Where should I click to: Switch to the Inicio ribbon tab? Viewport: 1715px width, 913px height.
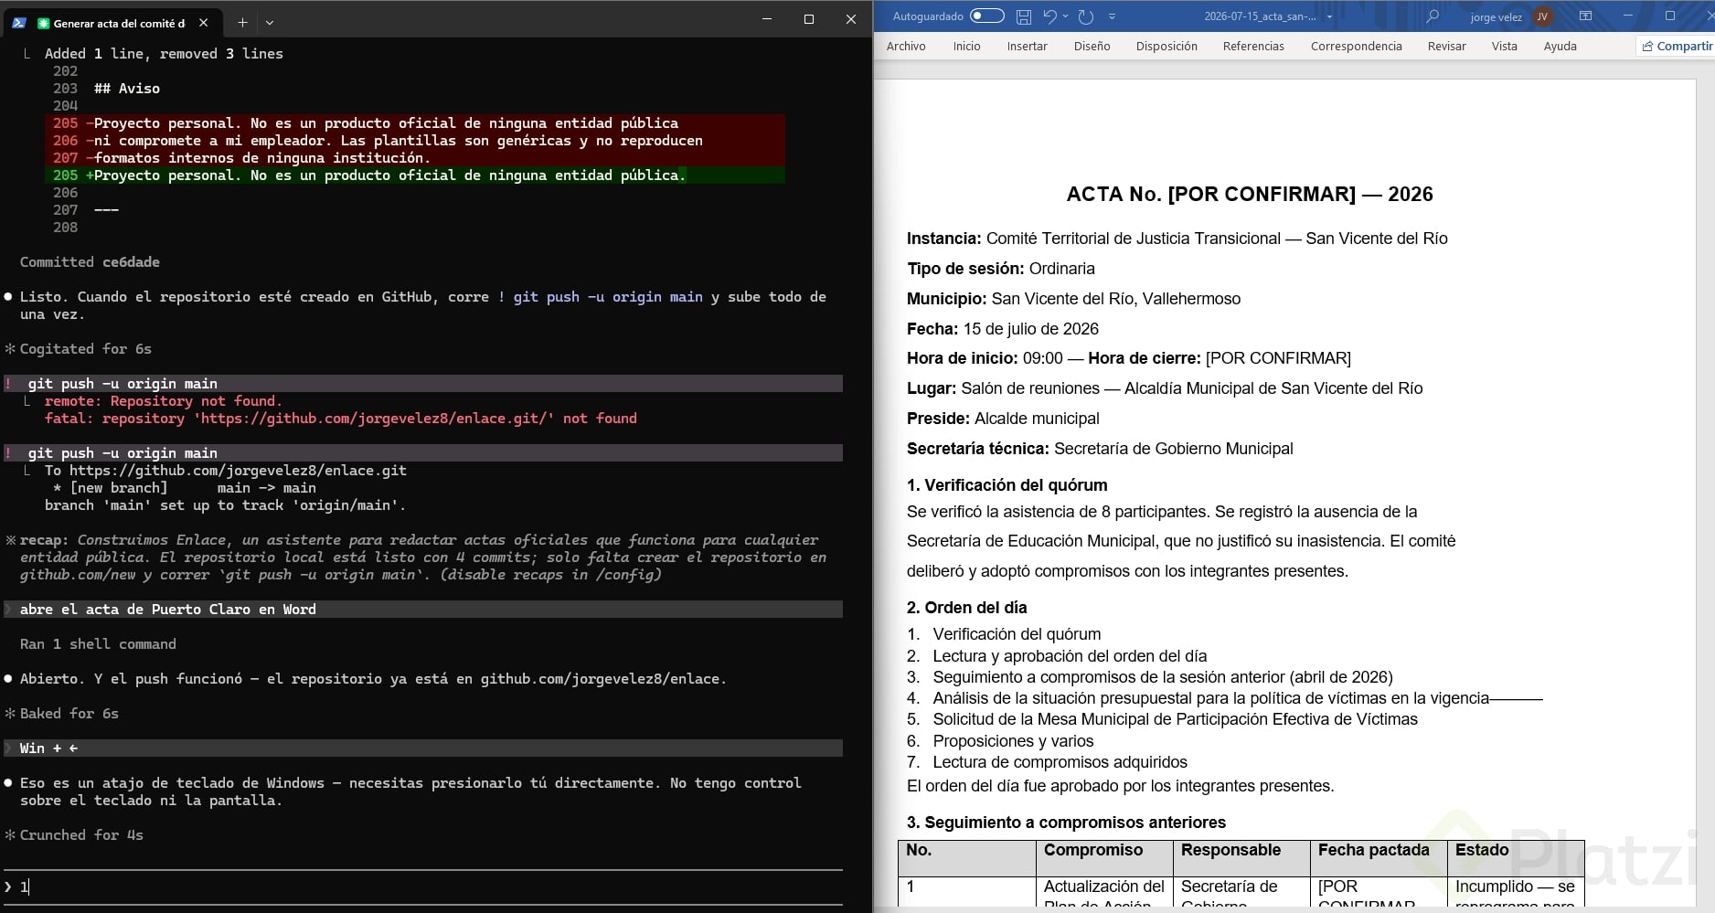click(966, 46)
